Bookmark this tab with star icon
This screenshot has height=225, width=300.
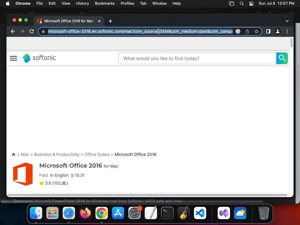click(x=257, y=31)
